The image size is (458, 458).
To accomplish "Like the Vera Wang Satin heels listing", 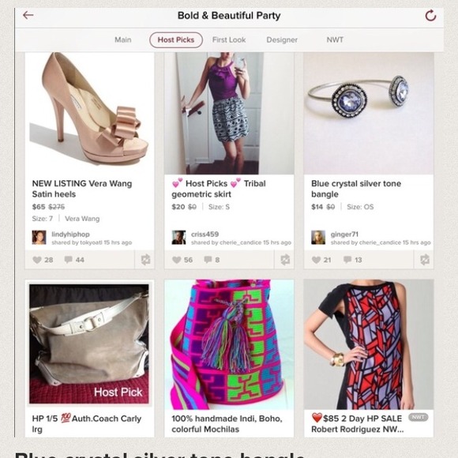I will point(43,260).
